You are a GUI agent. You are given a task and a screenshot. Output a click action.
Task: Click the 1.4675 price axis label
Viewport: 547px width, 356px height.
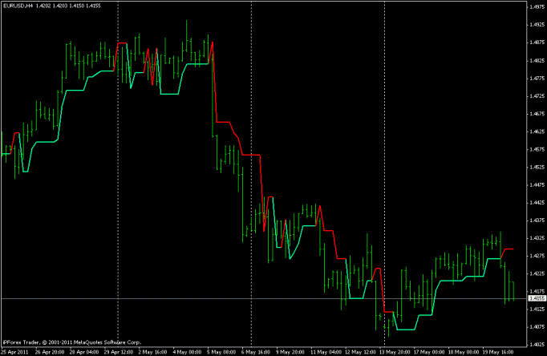[537, 114]
